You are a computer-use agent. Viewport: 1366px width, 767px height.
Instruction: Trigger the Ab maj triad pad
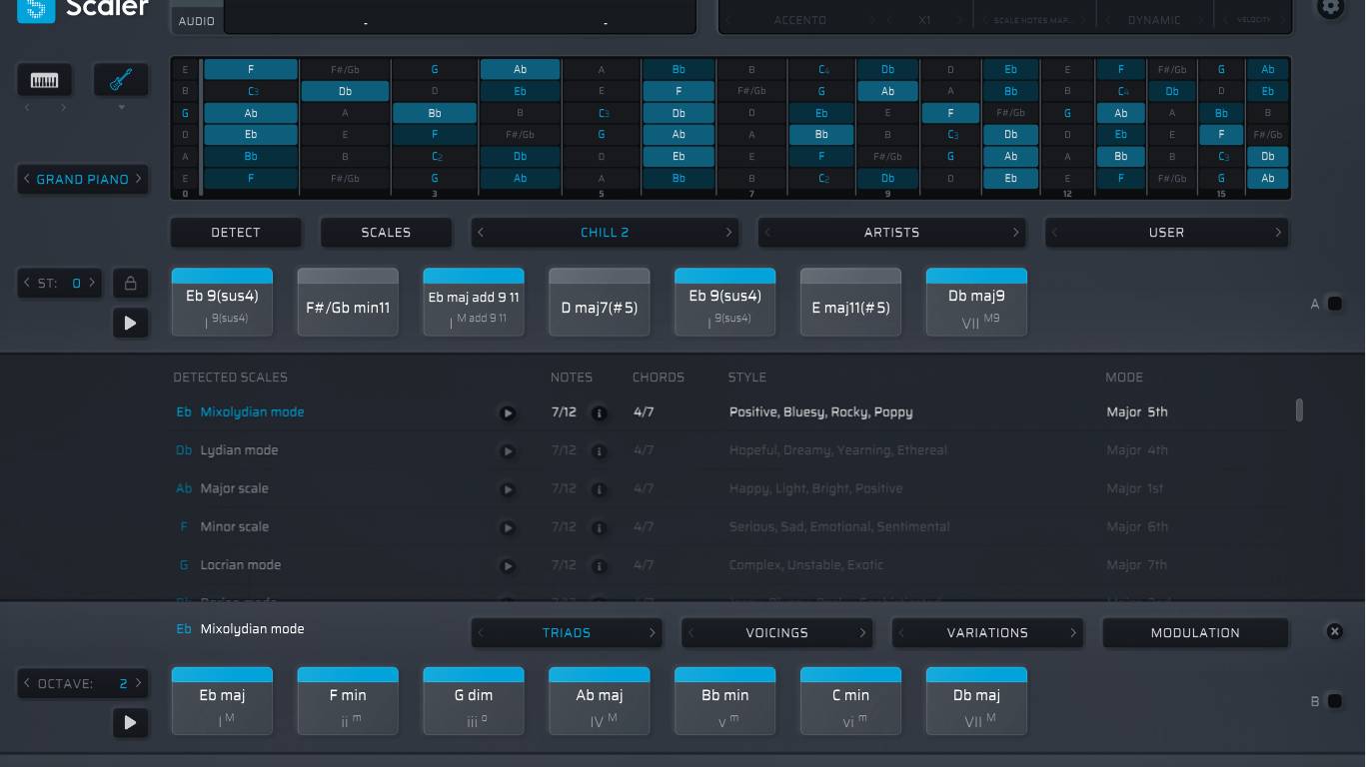pos(600,701)
